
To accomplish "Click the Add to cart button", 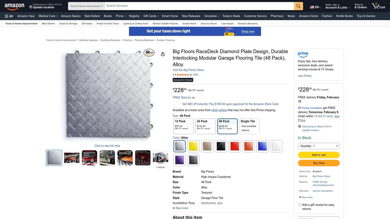I will coord(318,155).
